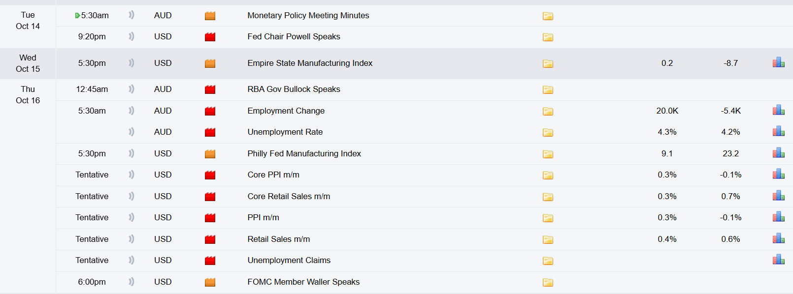Click the alert icon for Fed Chair Powell Speaks

[131, 36]
